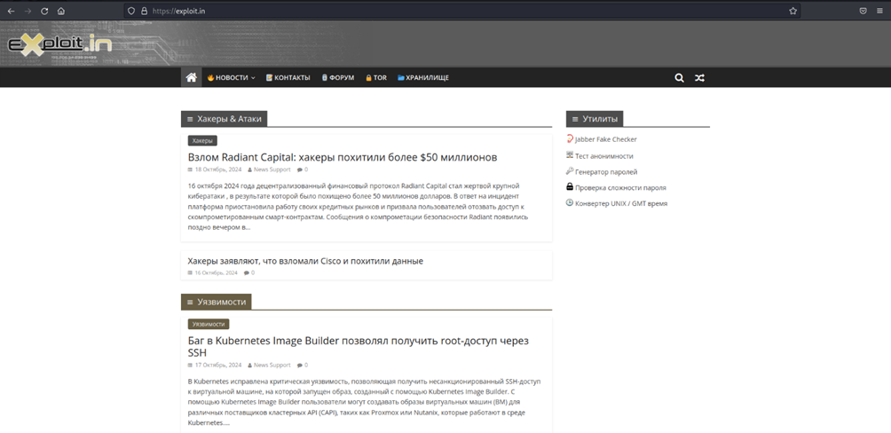Open the browser hamburger menu
This screenshot has height=433, width=891.
click(x=879, y=11)
